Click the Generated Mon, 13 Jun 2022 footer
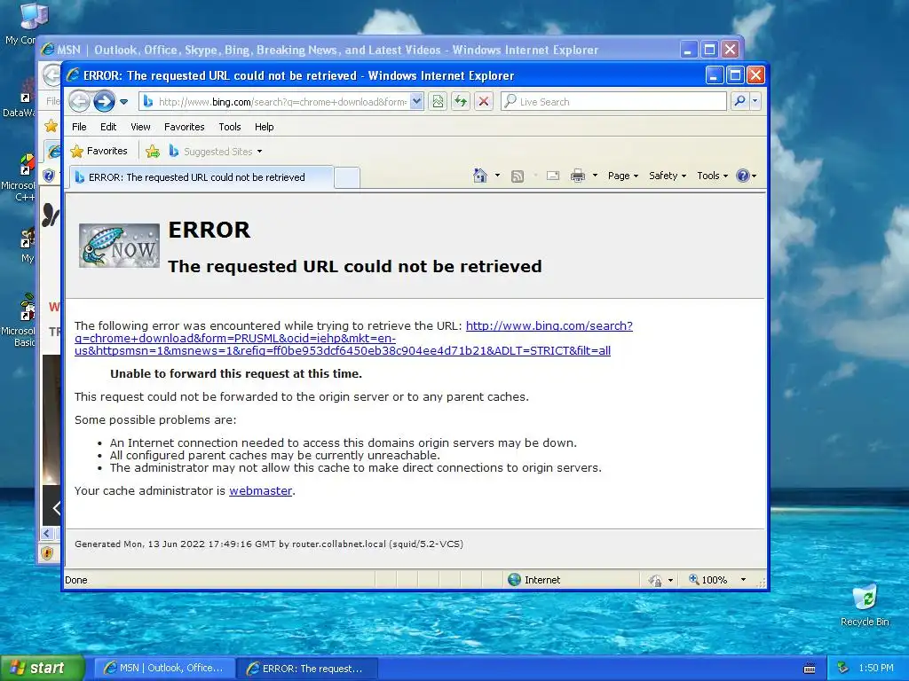Image resolution: width=909 pixels, height=681 pixels. point(269,544)
